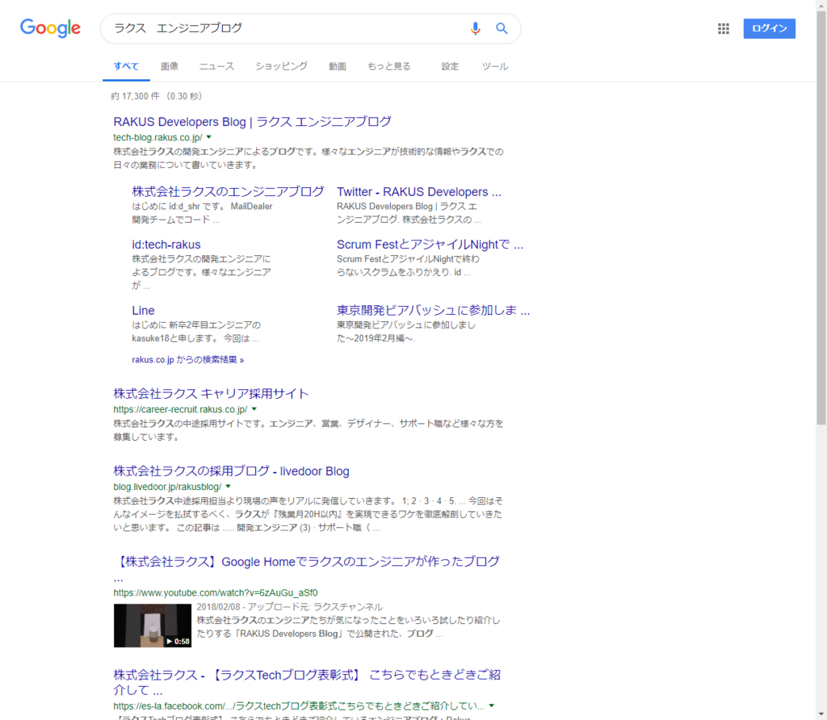This screenshot has width=827, height=720.
Task: Click the Google logo
Action: coord(50,28)
